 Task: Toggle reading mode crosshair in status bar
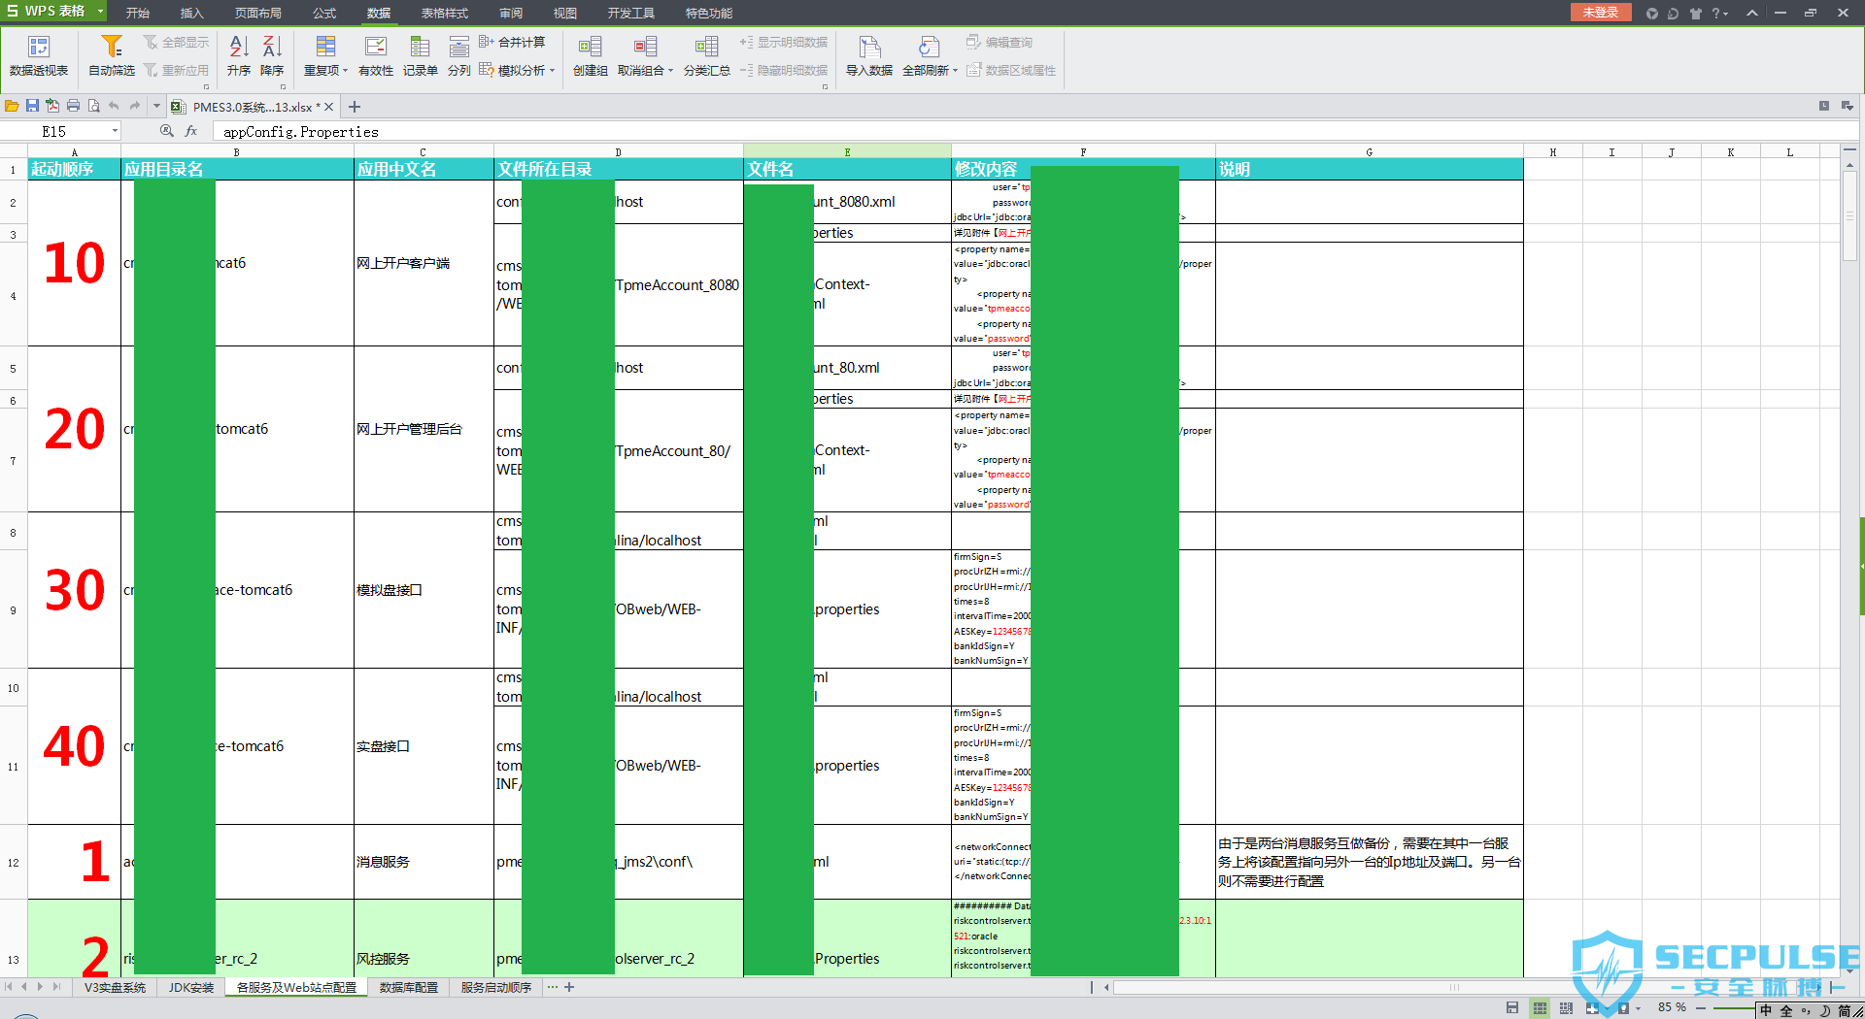click(x=1592, y=1008)
